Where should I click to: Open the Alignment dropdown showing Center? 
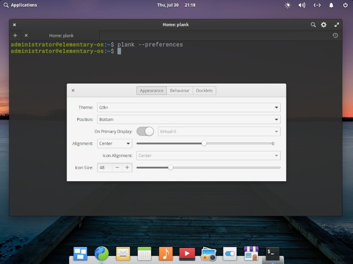point(114,143)
